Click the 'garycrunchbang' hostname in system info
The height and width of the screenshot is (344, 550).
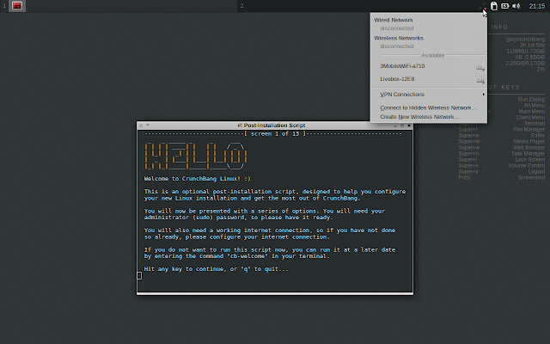(x=525, y=39)
